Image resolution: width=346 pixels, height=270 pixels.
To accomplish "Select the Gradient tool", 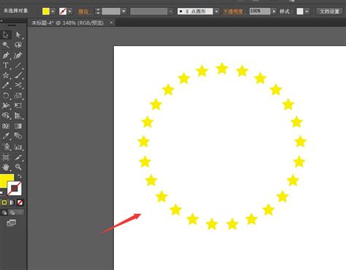I will (18, 126).
